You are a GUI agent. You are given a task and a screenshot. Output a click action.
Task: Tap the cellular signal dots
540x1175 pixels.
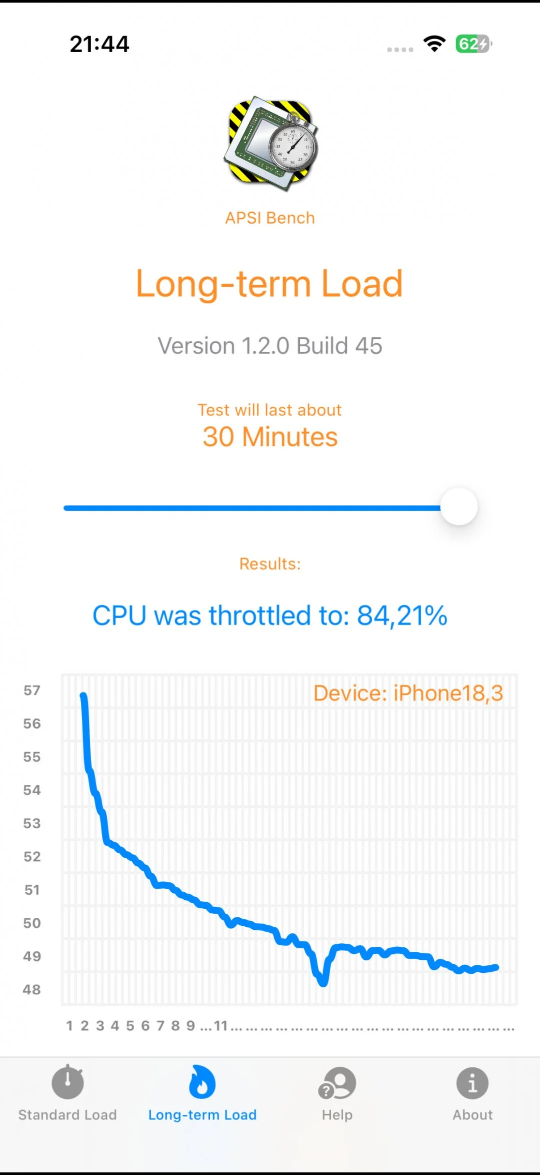coord(400,50)
